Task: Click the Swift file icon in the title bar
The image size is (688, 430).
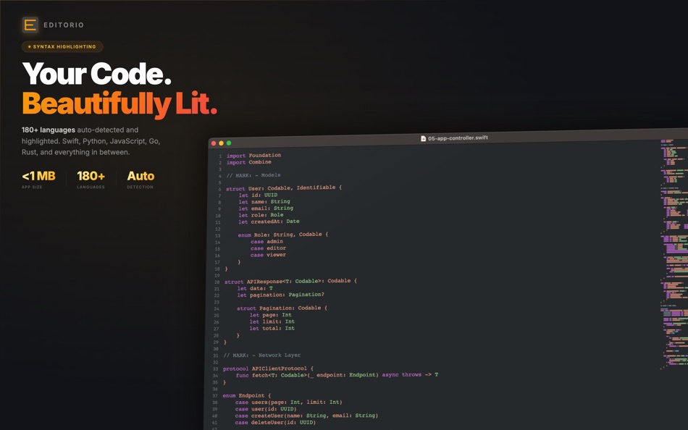Action: (424, 139)
